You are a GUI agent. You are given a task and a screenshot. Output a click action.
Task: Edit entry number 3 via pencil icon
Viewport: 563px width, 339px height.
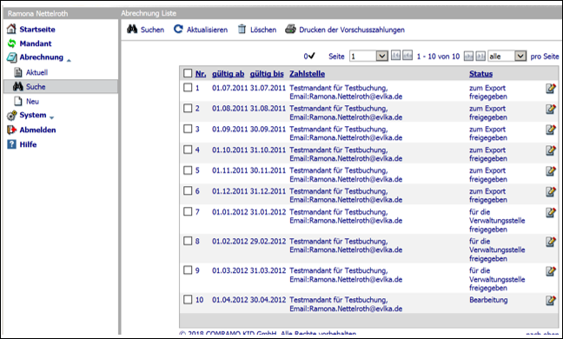pyautogui.click(x=551, y=130)
